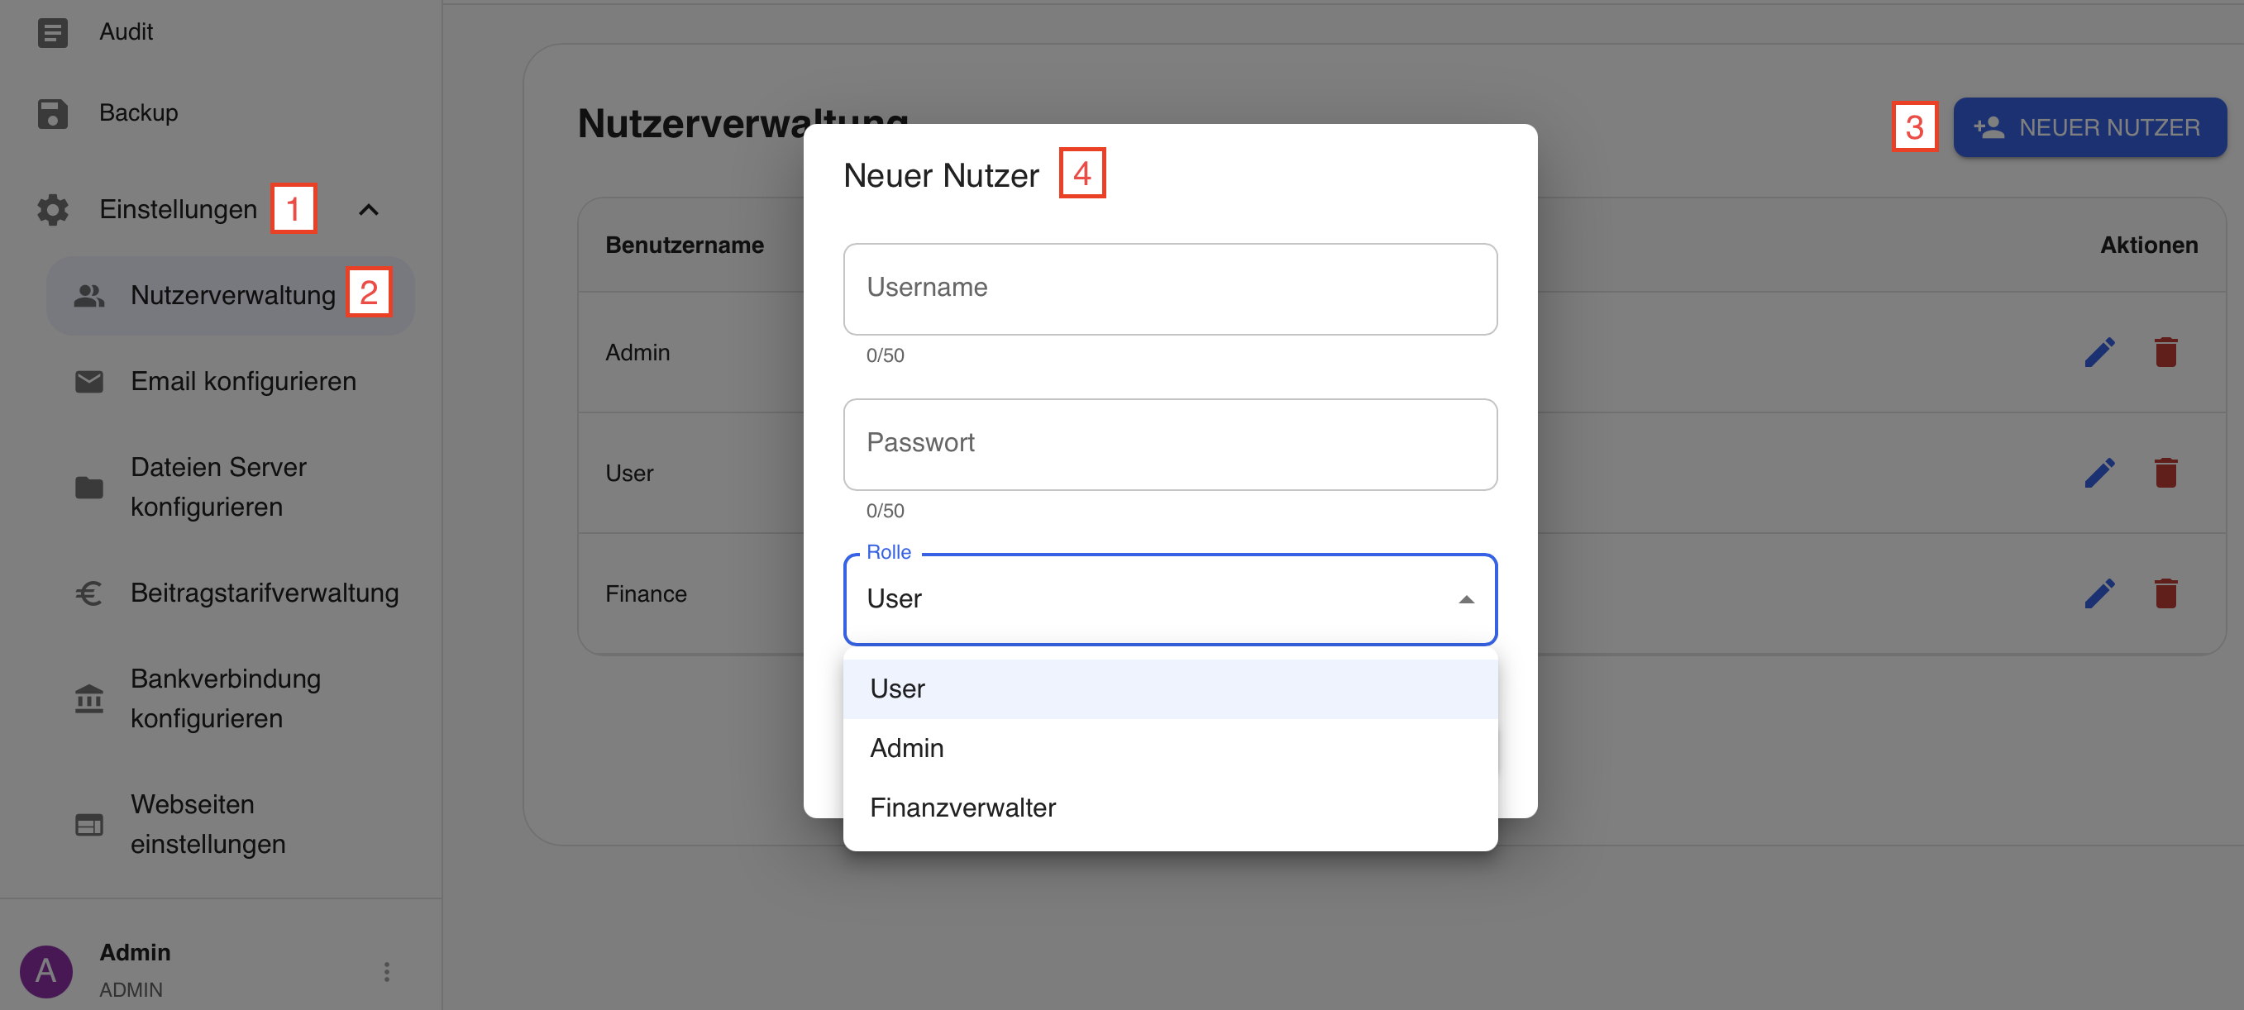The height and width of the screenshot is (1010, 2244).
Task: Click the Bankverbindung bank icon
Action: pos(88,698)
